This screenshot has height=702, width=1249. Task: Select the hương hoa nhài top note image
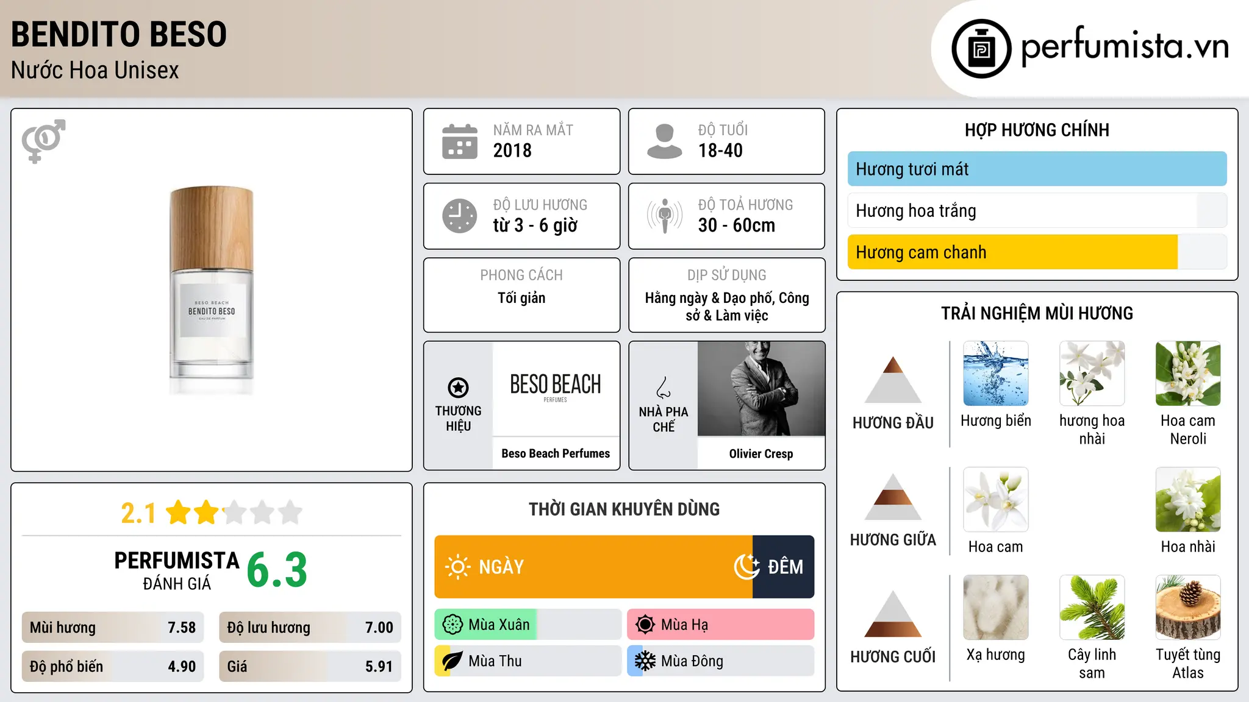(x=1092, y=374)
